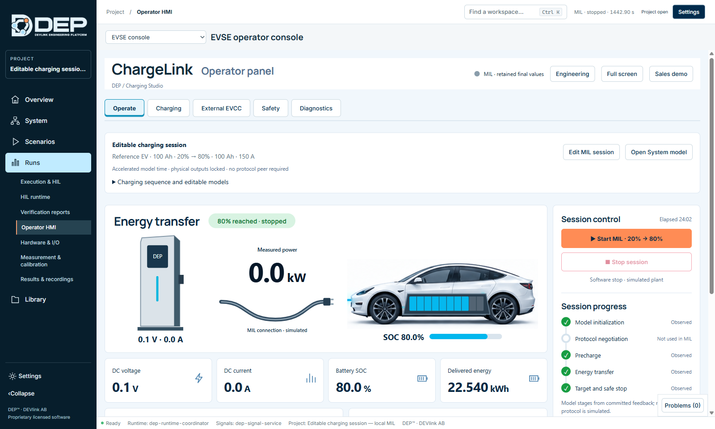Select the Operate tab
The width and height of the screenshot is (715, 429).
click(124, 108)
